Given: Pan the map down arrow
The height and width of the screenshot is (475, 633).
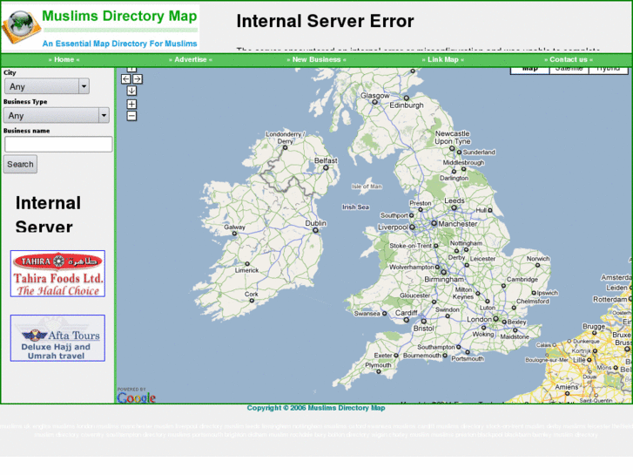Looking at the screenshot, I should [131, 91].
